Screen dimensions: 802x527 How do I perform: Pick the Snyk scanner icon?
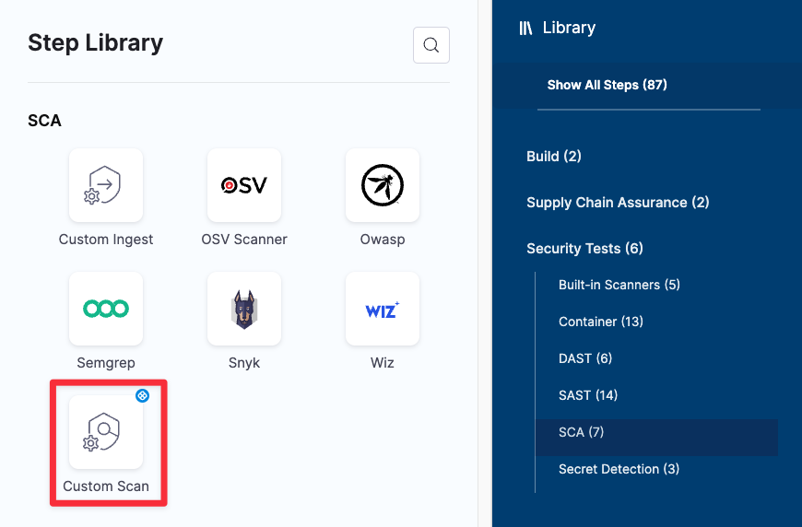click(x=244, y=309)
